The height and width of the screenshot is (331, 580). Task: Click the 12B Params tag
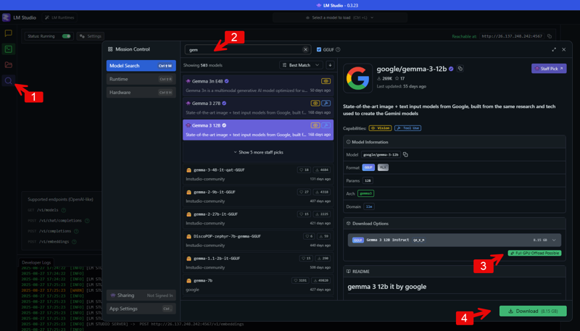(368, 180)
